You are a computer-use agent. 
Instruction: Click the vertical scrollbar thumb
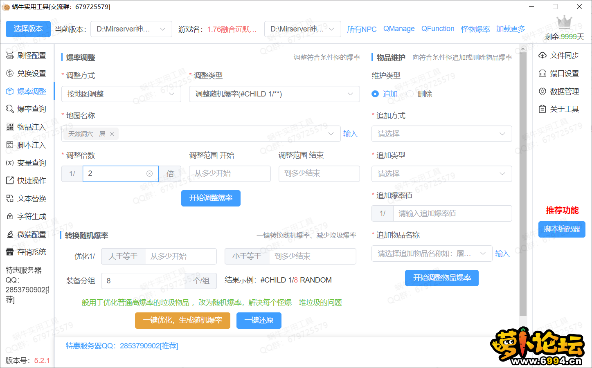523,184
